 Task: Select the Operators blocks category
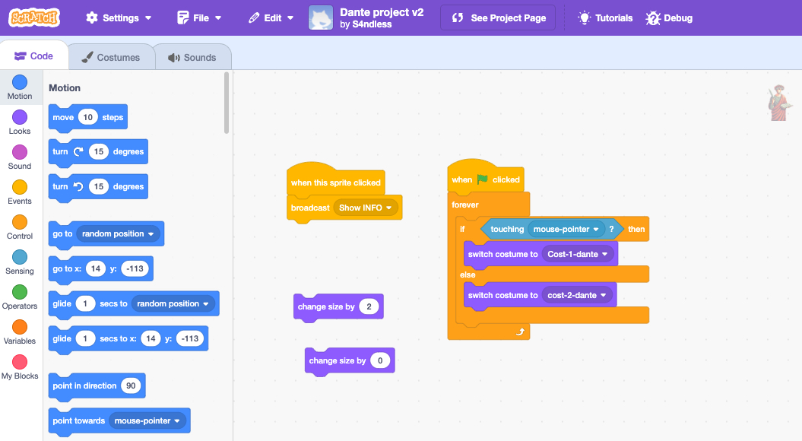tap(20, 292)
